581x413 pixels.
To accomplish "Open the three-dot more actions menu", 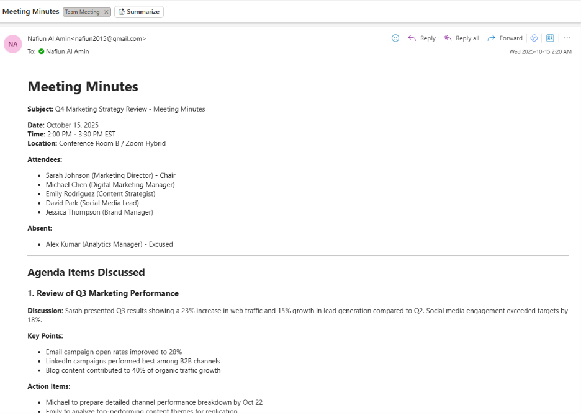I will pos(567,38).
